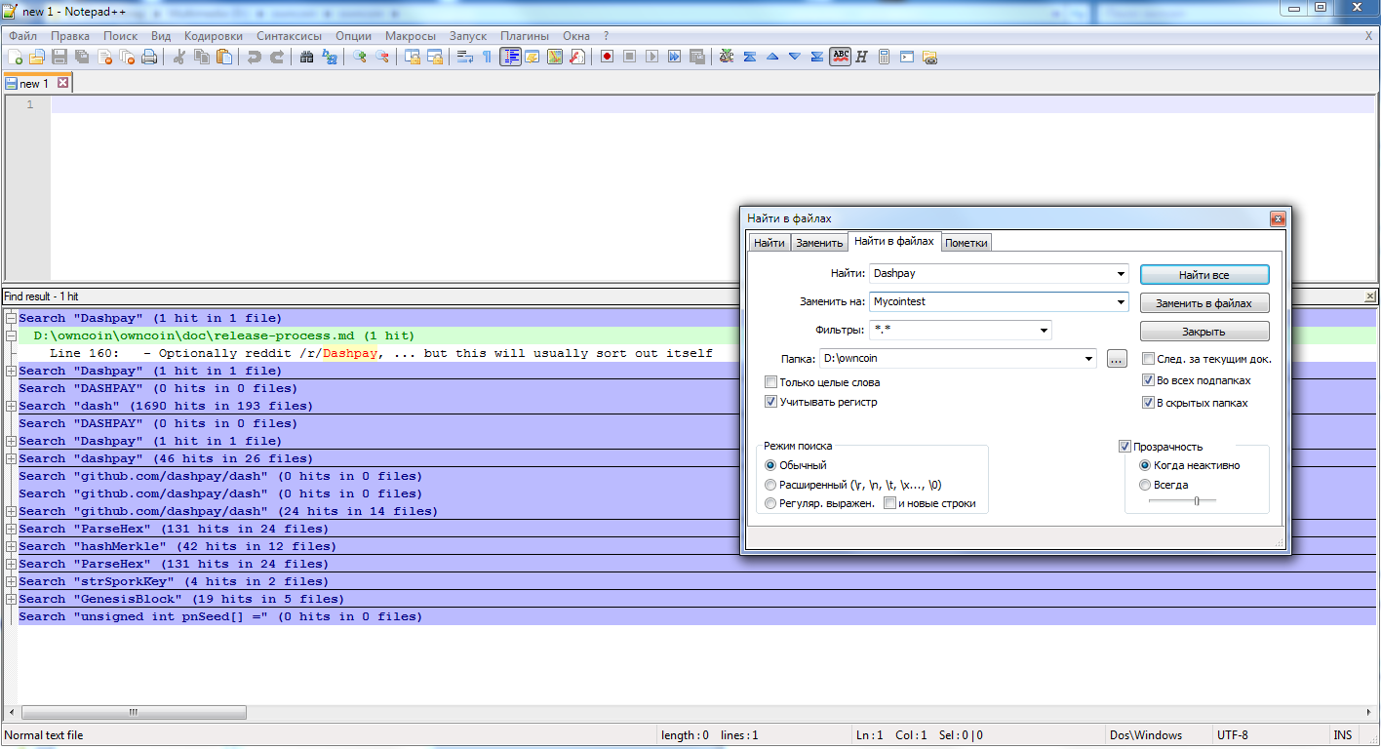Click the Zoom Out magnifier icon

382,57
